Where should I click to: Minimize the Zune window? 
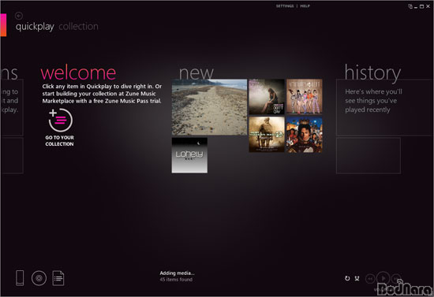point(416,6)
